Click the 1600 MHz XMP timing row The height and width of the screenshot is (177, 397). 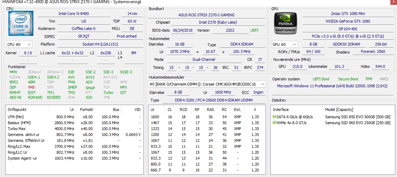pos(206,117)
